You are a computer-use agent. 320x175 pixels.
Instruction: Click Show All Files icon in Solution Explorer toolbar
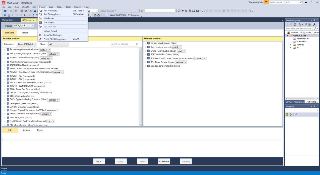click(x=309, y=24)
